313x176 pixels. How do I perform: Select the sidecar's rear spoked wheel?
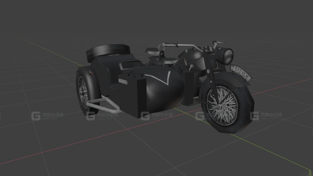(83, 92)
